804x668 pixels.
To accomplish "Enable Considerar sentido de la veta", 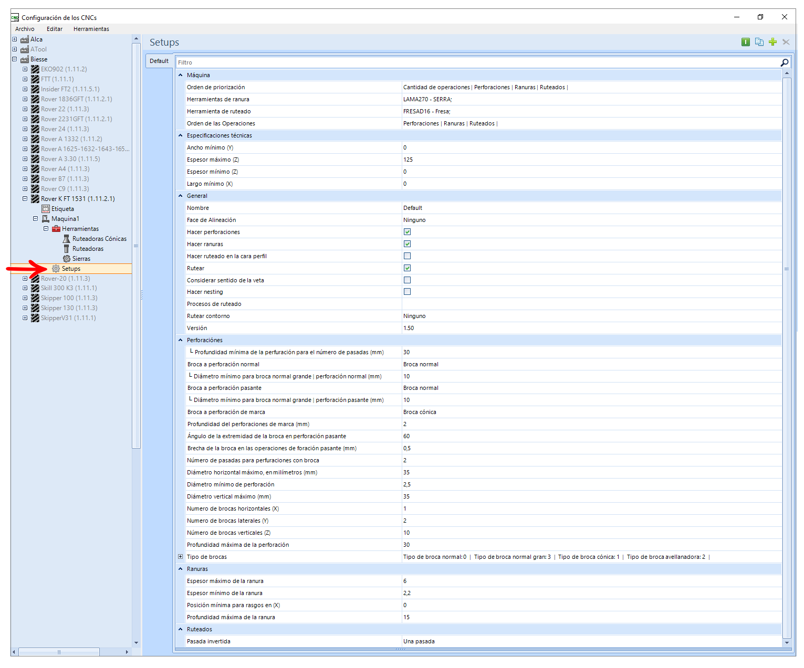I will coord(407,280).
